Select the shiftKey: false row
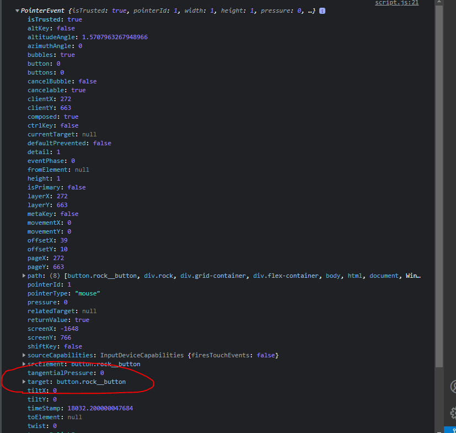 pos(55,346)
